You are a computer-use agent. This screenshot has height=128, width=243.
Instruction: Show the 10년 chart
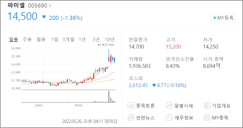point(110,39)
